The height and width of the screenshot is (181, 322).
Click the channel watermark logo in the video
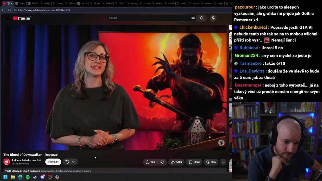[221, 143]
